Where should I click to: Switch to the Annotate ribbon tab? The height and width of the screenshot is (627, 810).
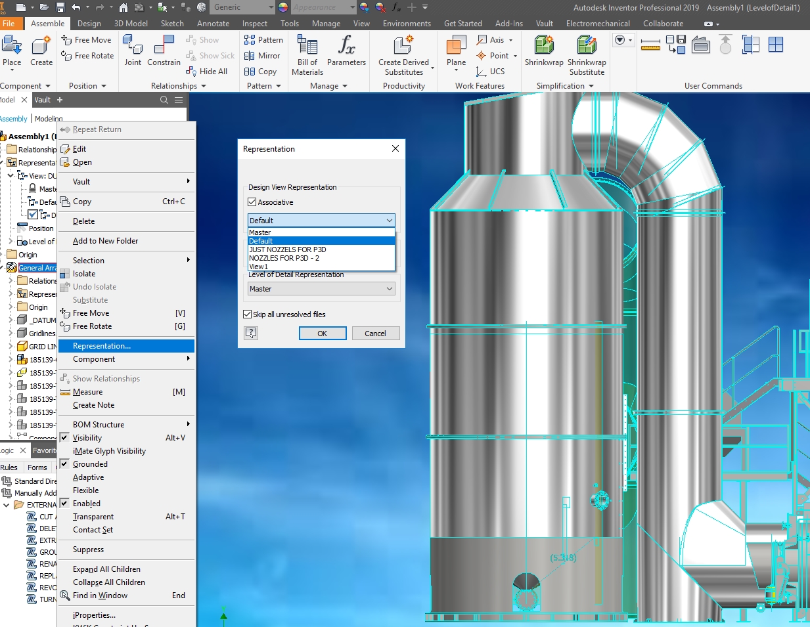212,23
